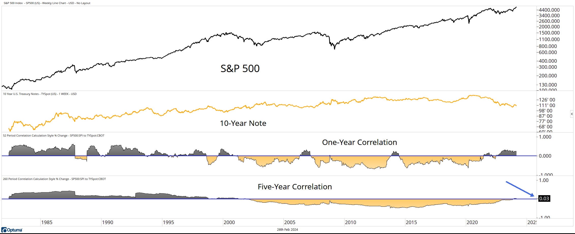Click the "S&P 500" text annotation
Screen dimensions: 575x234
240,69
